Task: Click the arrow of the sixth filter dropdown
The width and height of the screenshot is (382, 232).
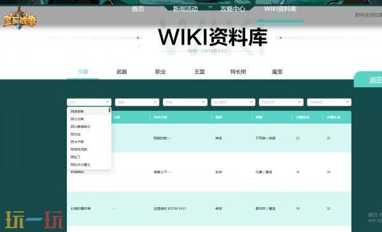Action: pos(347,102)
